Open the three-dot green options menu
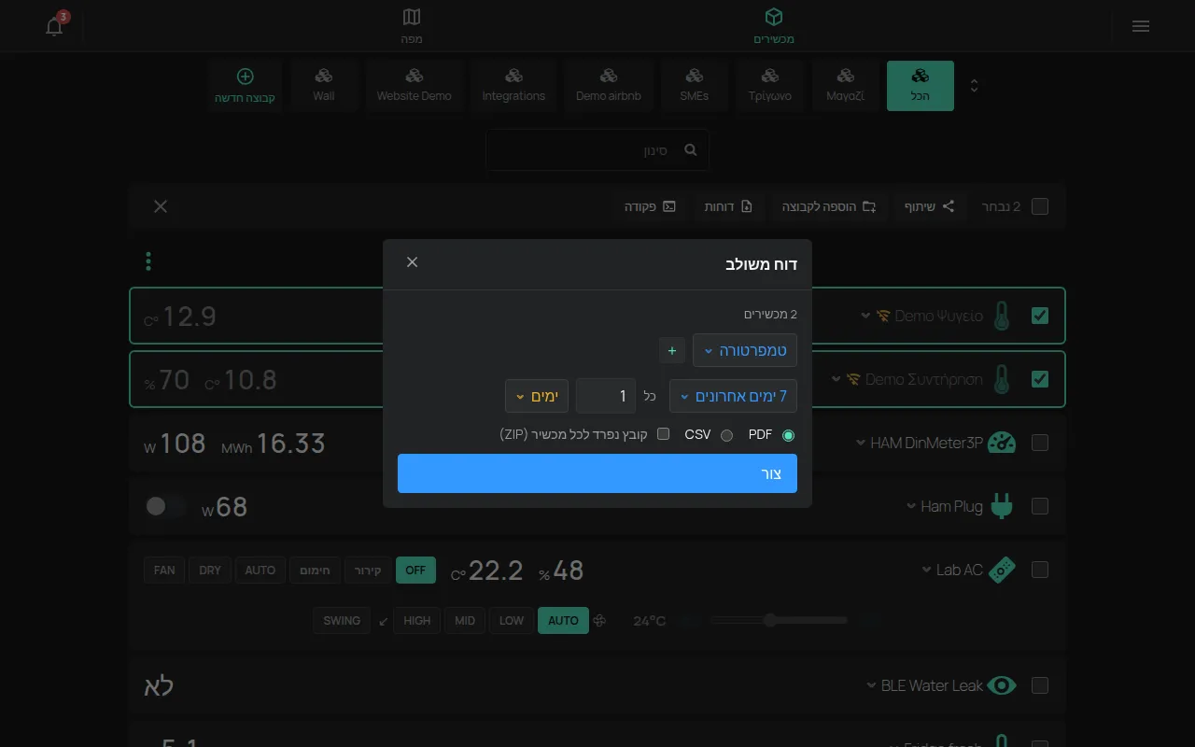The image size is (1195, 747). pyautogui.click(x=148, y=261)
